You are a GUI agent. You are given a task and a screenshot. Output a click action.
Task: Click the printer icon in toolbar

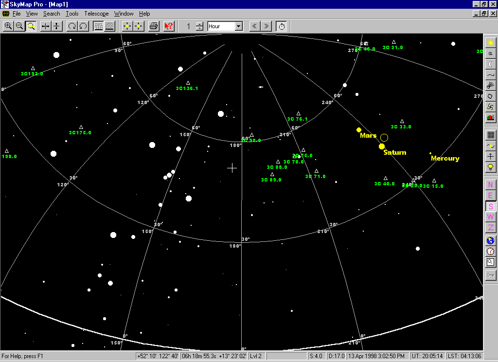(154, 26)
